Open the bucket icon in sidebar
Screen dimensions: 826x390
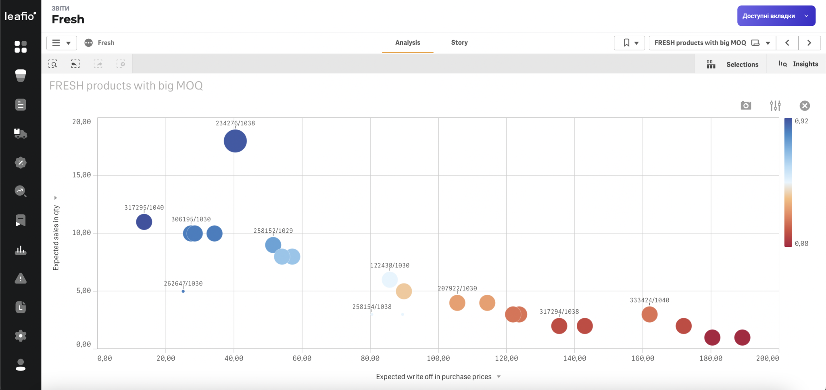point(21,75)
